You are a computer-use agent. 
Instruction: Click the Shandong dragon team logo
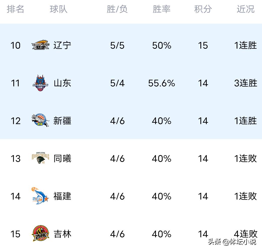pyautogui.click(x=40, y=83)
